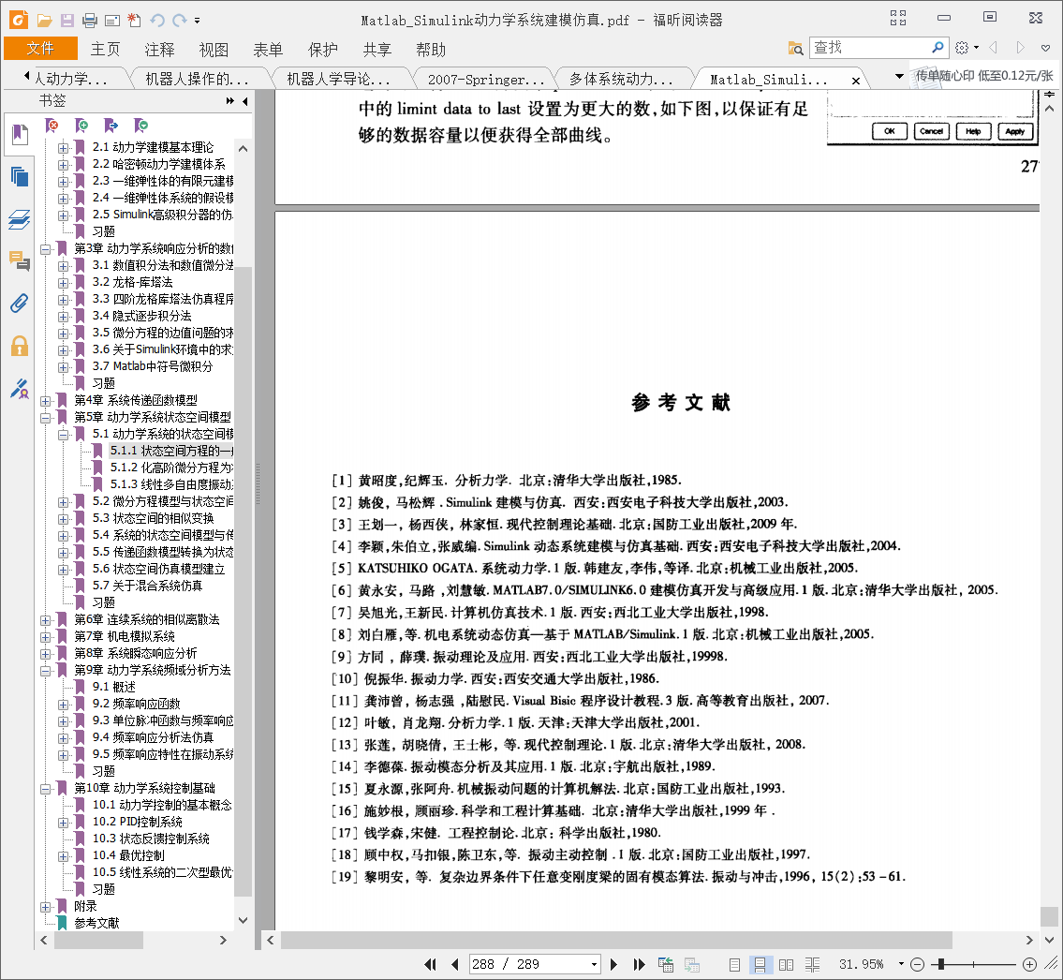Image resolution: width=1063 pixels, height=980 pixels.
Task: Switch to continuous facing view mode
Action: (x=812, y=964)
